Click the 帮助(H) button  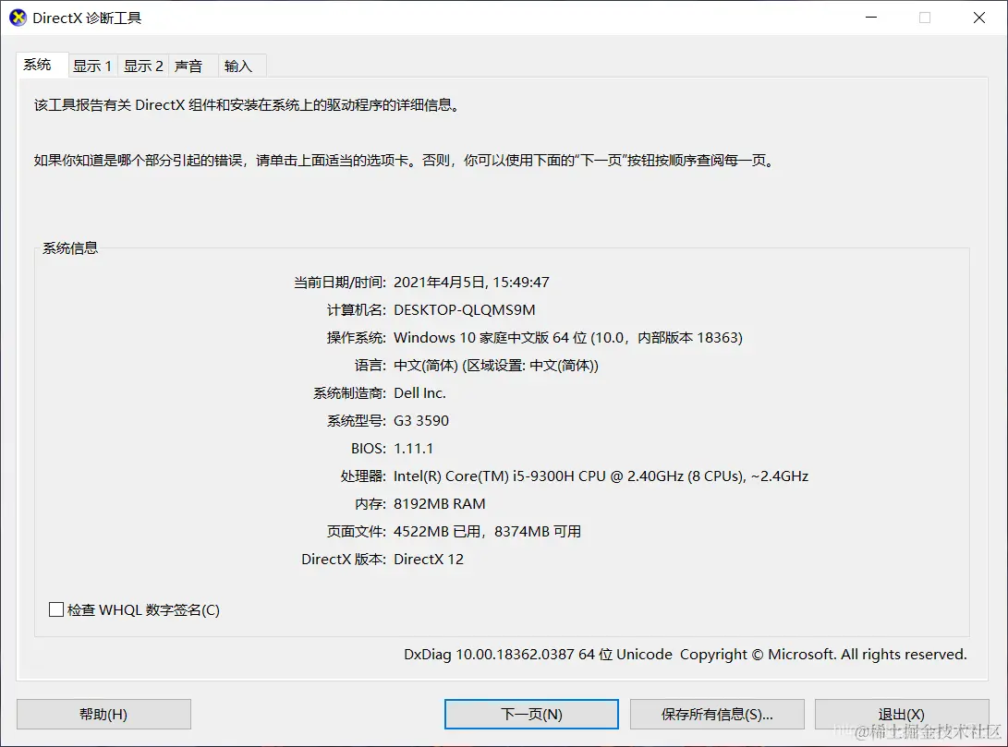(103, 715)
